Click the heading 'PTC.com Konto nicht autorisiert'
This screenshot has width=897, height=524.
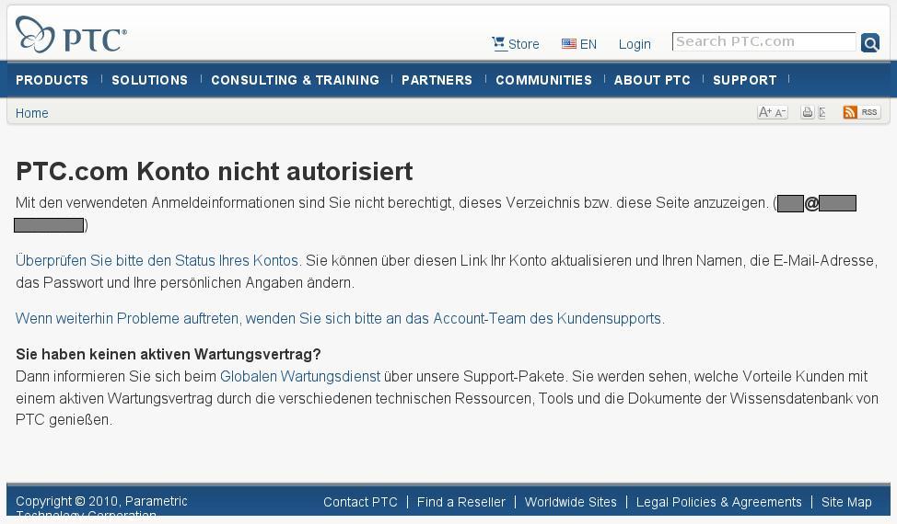214,171
